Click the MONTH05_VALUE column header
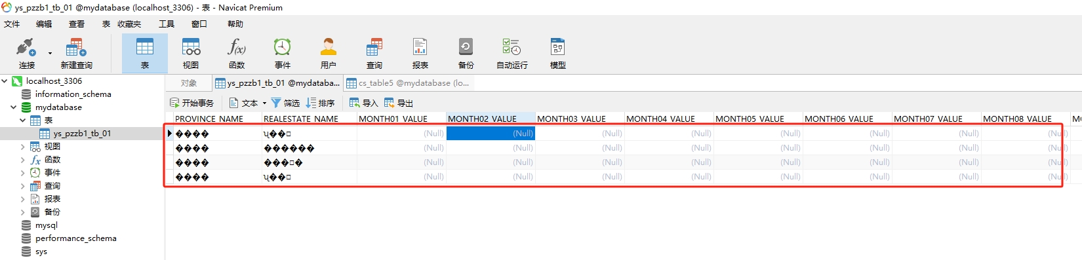This screenshot has height=260, width=1082. click(758, 119)
